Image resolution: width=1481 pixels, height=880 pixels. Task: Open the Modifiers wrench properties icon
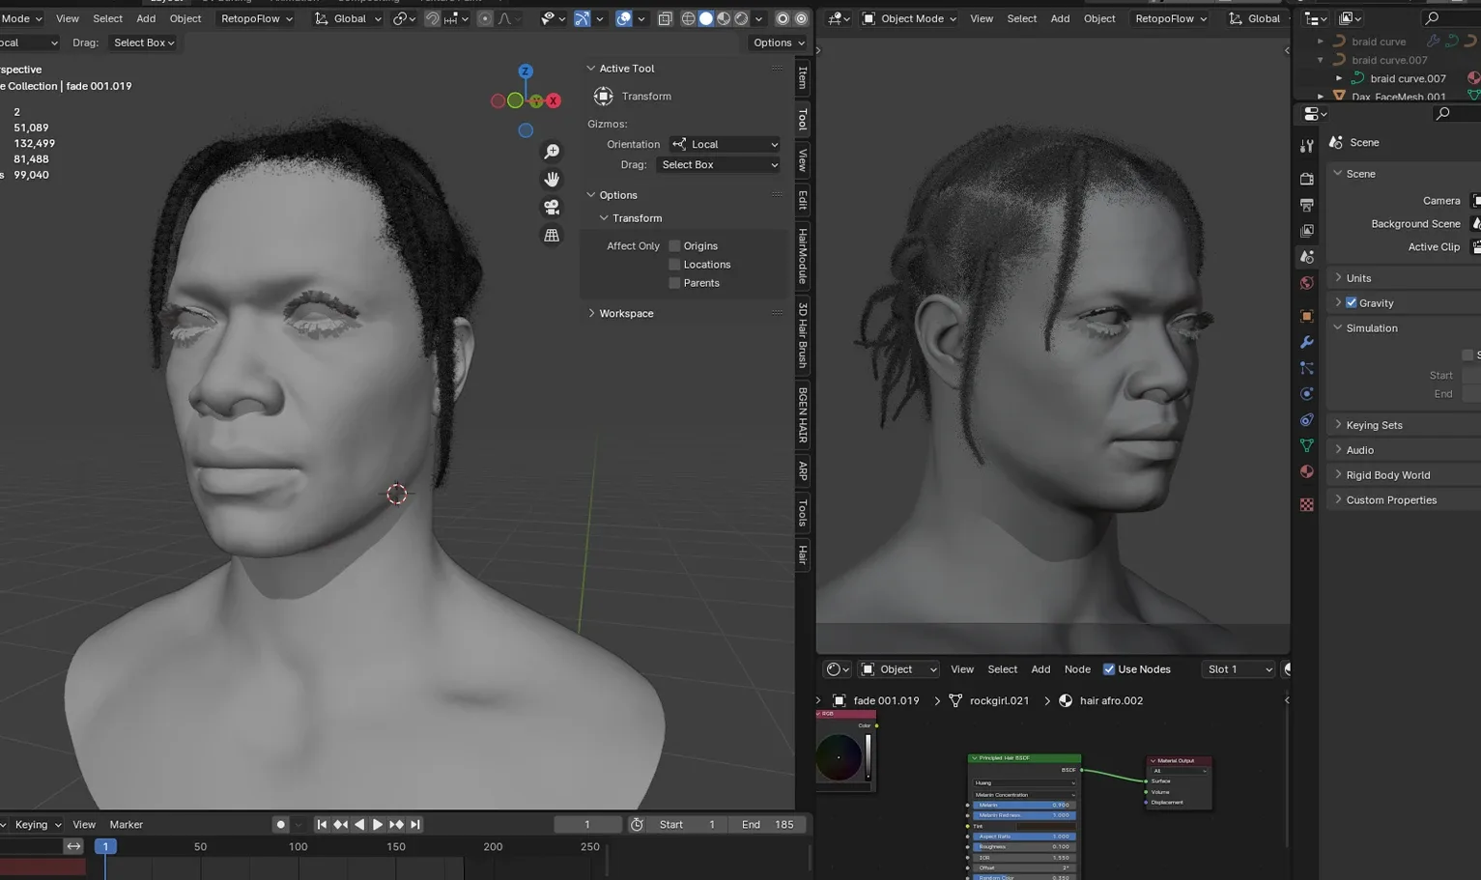(x=1306, y=342)
